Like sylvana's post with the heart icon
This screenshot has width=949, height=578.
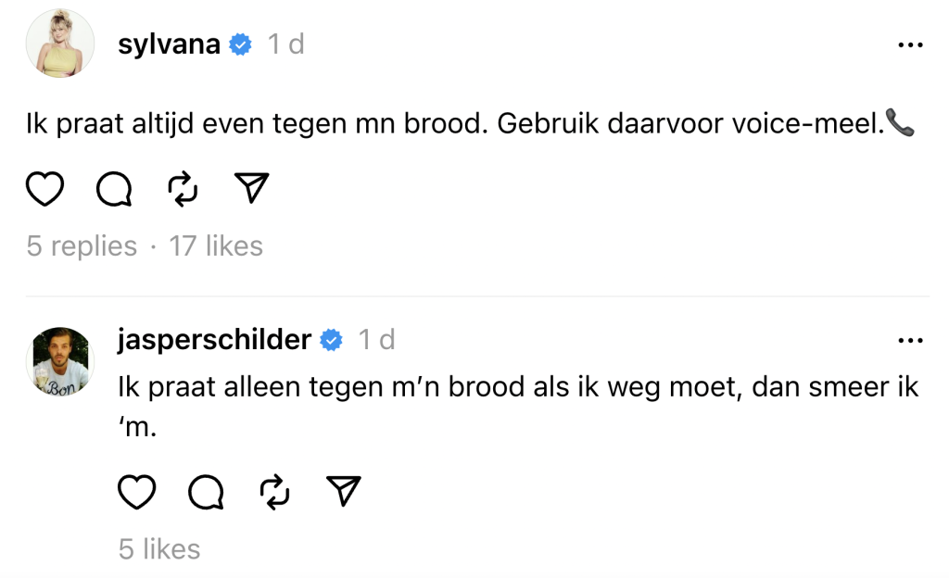click(44, 189)
